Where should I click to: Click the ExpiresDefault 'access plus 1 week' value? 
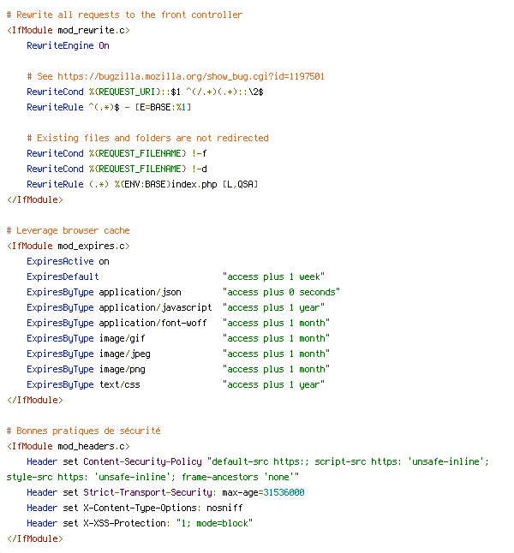pos(273,276)
